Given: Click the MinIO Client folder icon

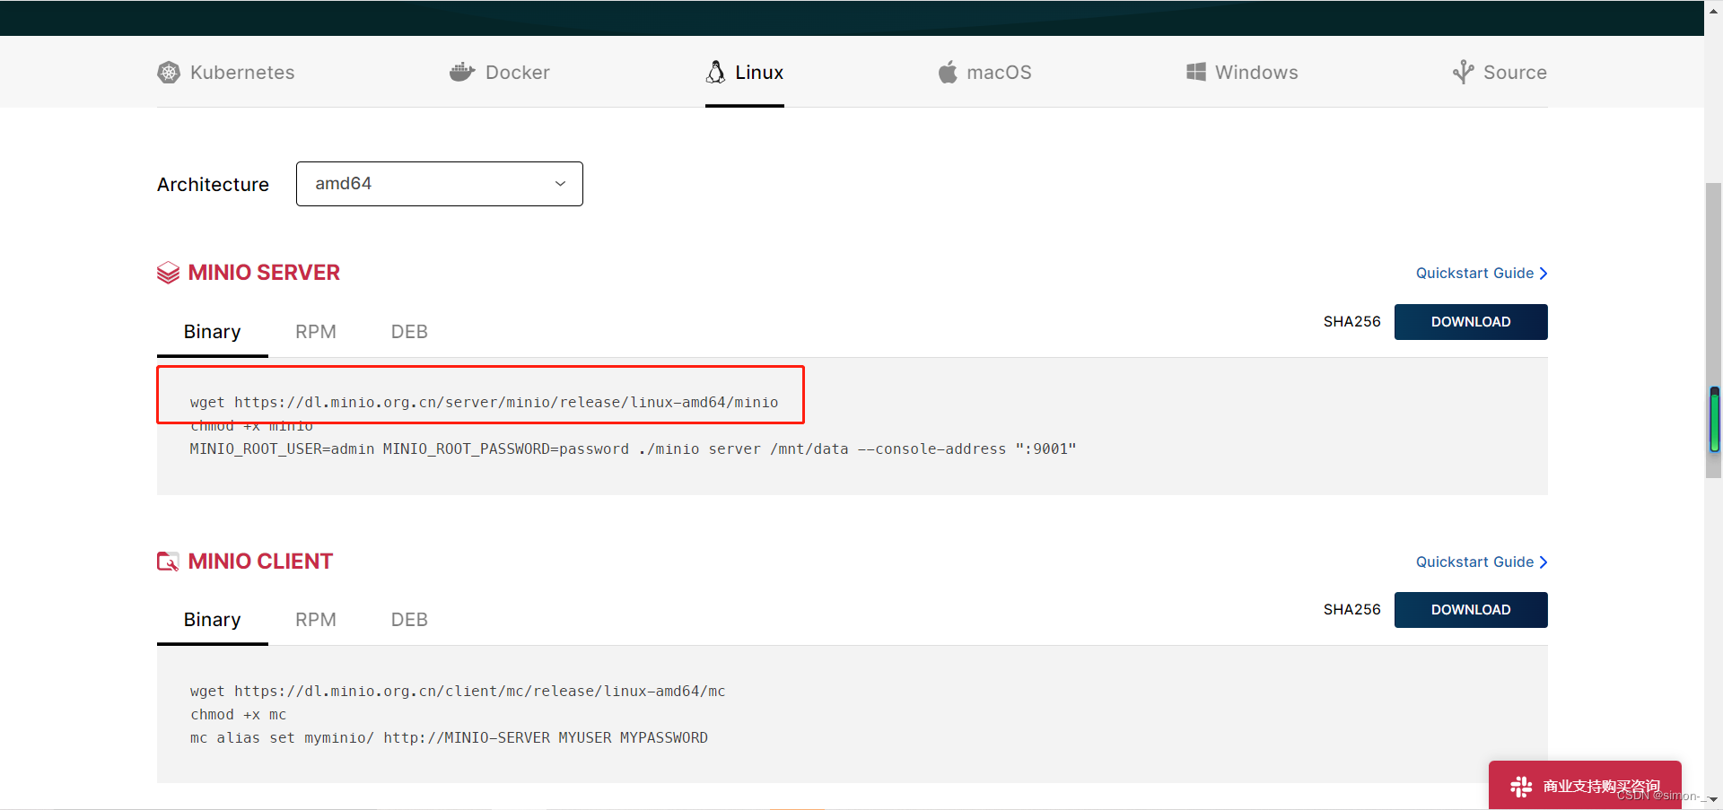Looking at the screenshot, I should (168, 562).
